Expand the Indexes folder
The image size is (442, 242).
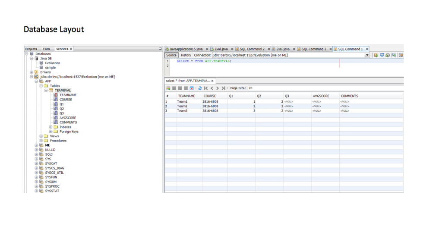pos(51,127)
